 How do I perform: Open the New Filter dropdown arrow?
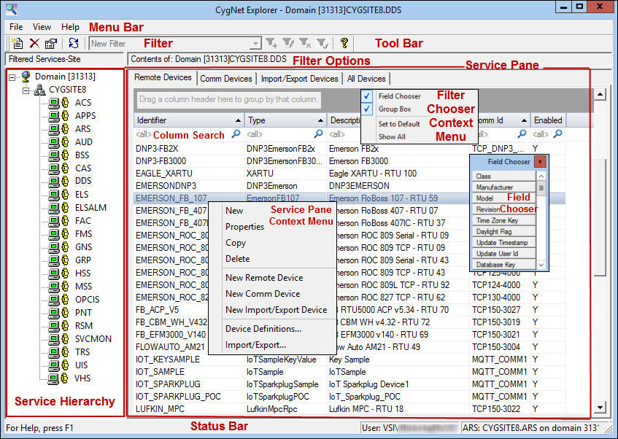[x=256, y=43]
